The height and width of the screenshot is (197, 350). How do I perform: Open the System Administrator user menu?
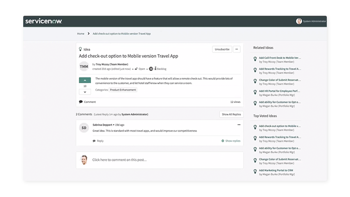314,21
